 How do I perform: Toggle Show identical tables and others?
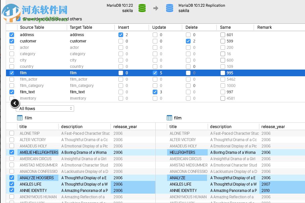[x=18, y=19]
